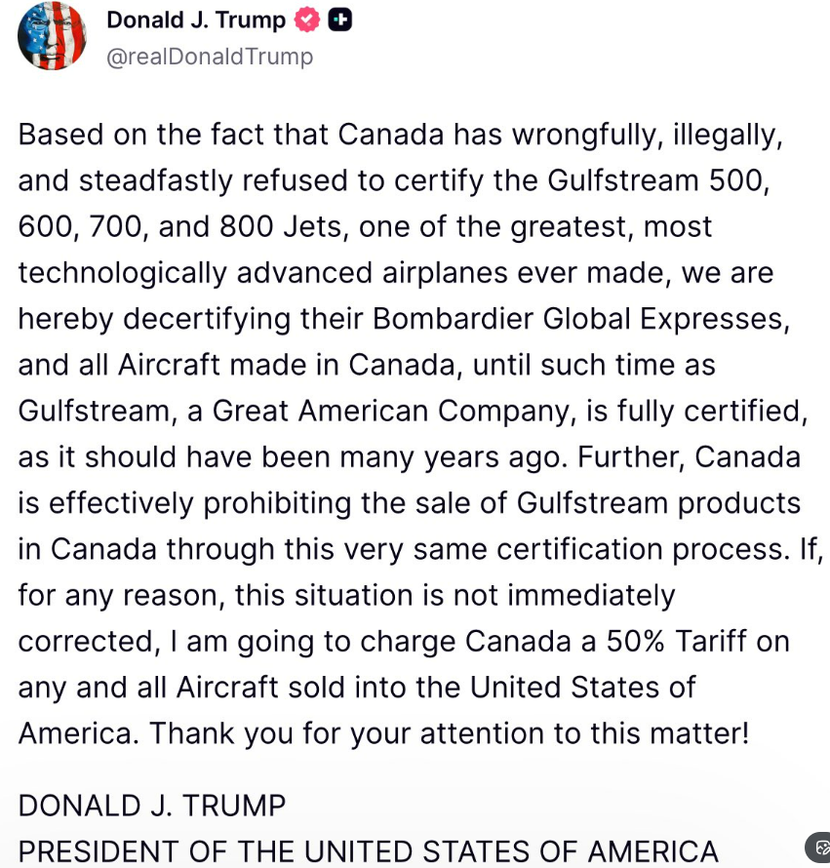830x868 pixels.
Task: Click the black plus badge icon
Action: tap(339, 20)
